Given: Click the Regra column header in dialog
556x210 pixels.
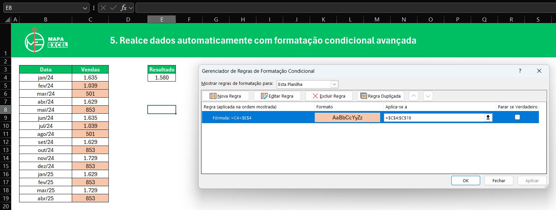Looking at the screenshot, I should [258, 107].
